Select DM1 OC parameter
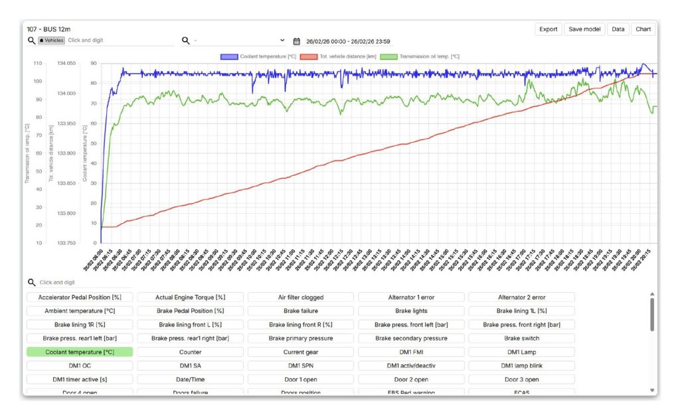The height and width of the screenshot is (420, 680). (80, 366)
